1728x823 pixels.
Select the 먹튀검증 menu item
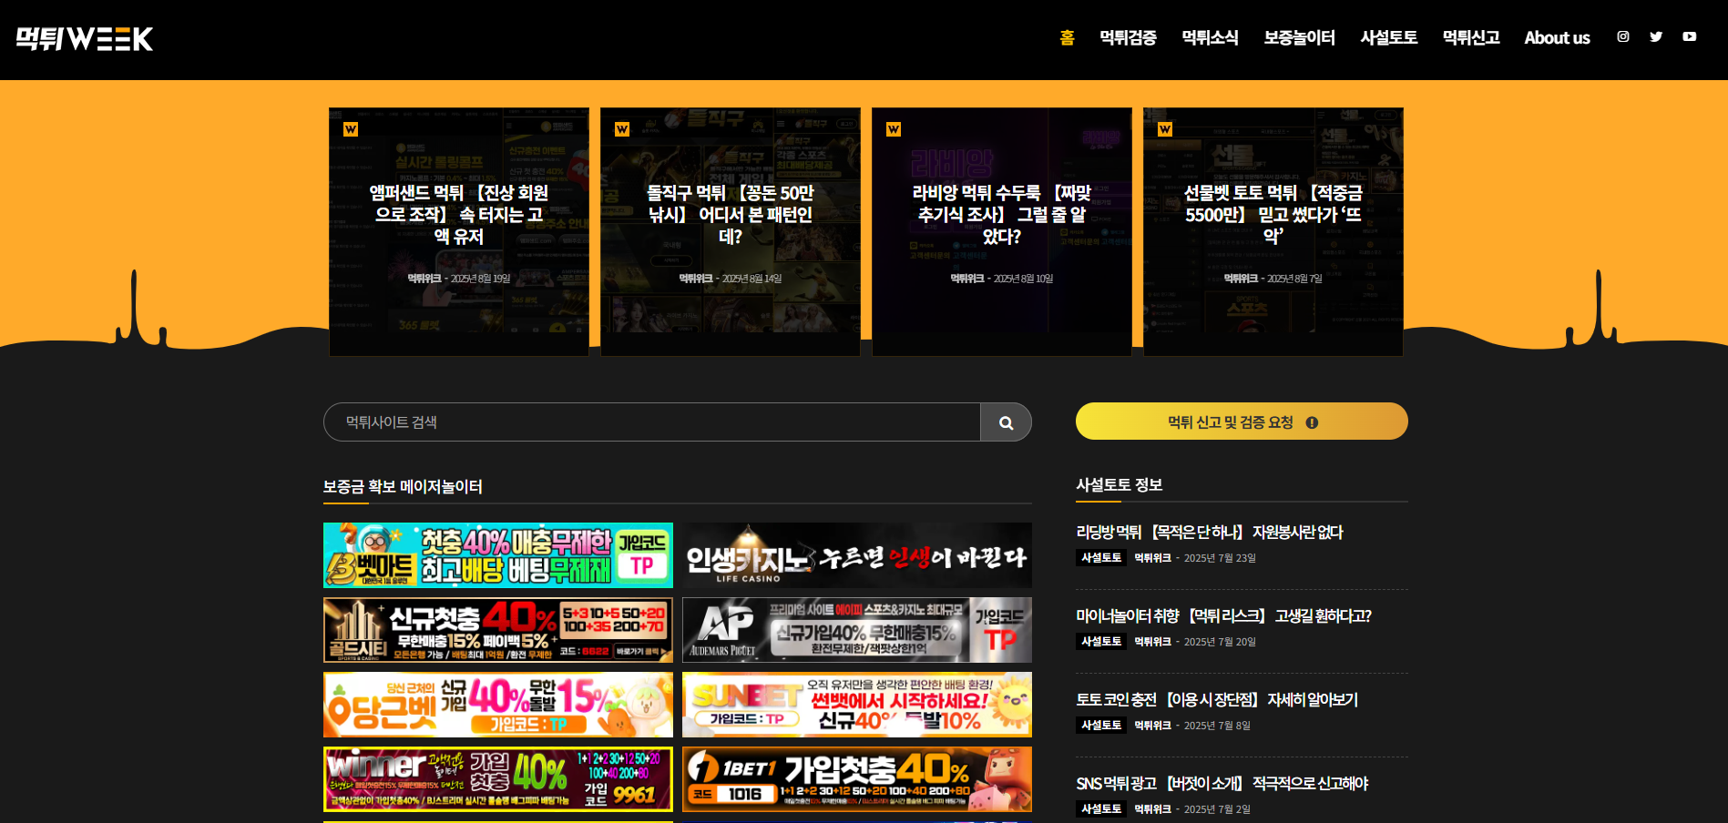[x=1128, y=38]
